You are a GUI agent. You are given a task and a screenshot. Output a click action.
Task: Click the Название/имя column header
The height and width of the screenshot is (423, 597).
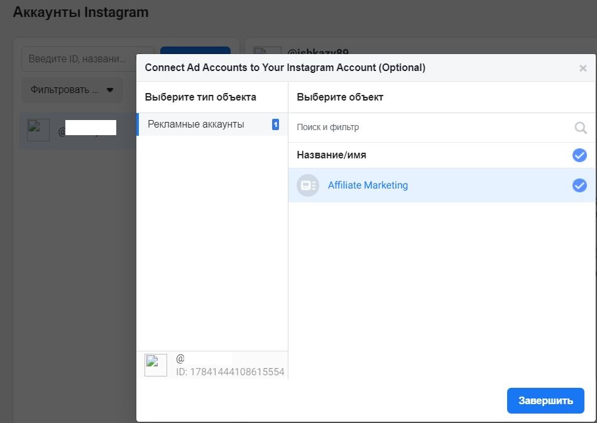(331, 155)
